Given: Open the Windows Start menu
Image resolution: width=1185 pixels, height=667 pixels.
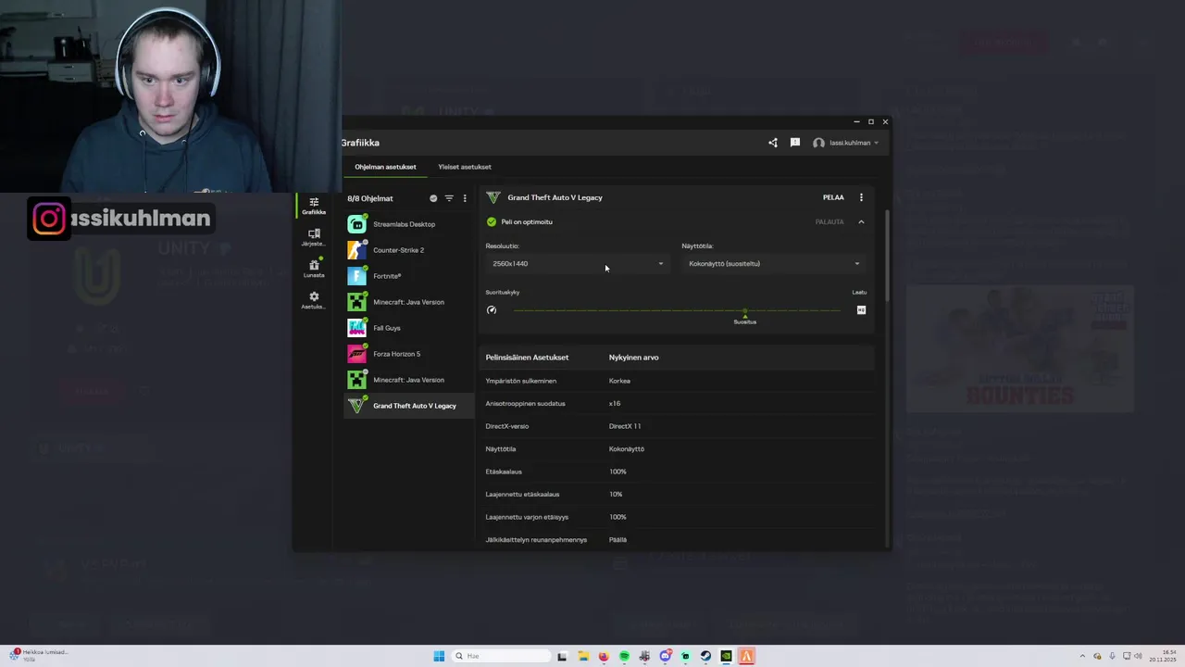Looking at the screenshot, I should [439, 656].
